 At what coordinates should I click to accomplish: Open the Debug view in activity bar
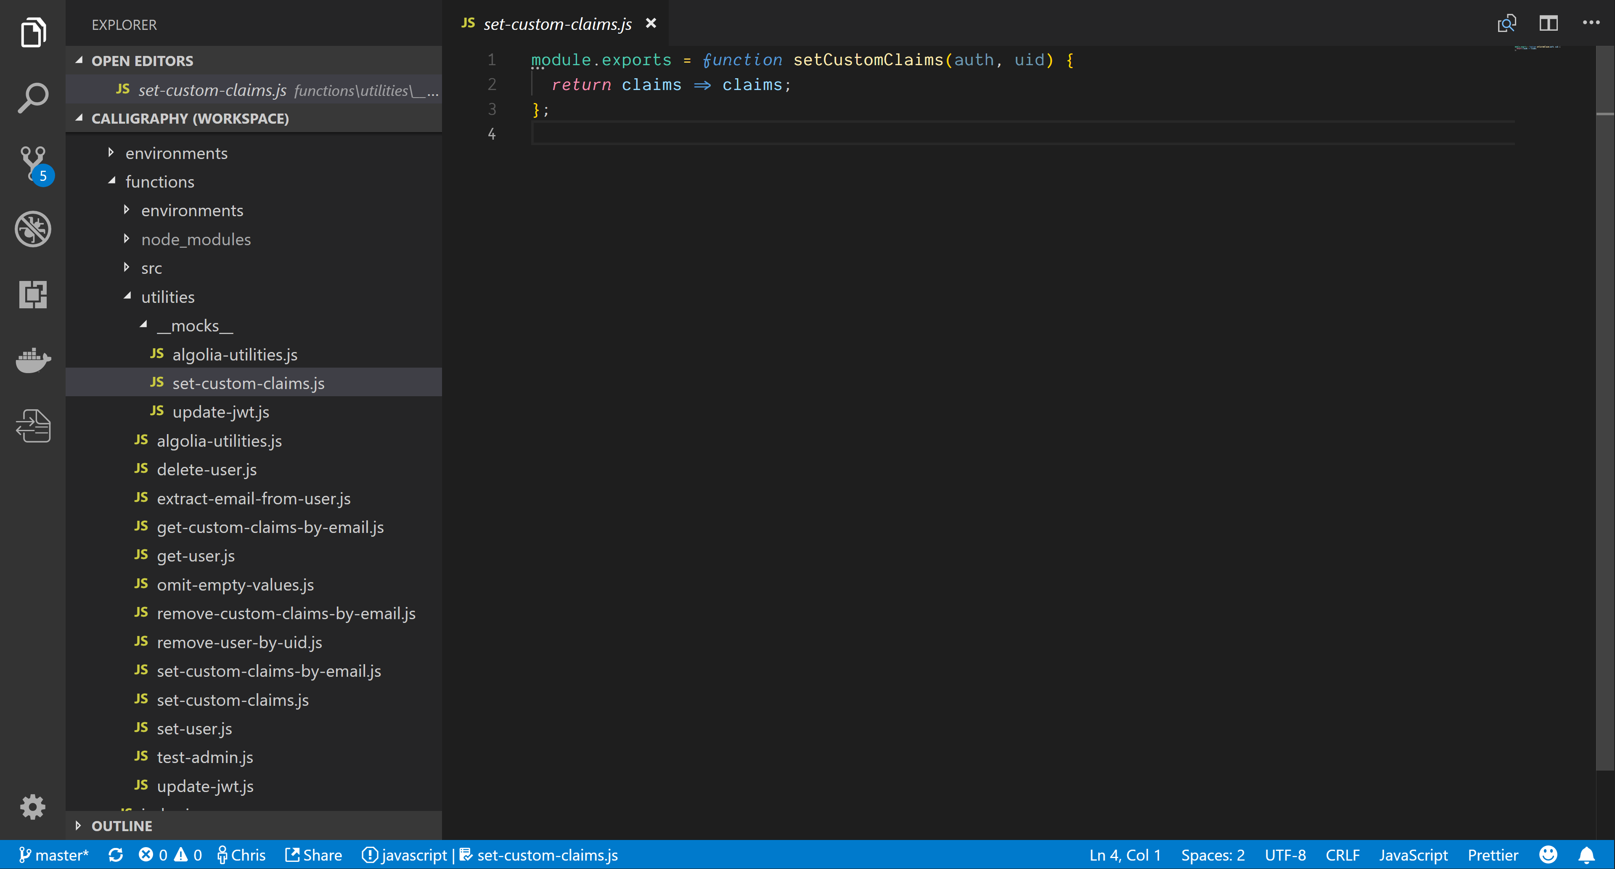pyautogui.click(x=33, y=229)
